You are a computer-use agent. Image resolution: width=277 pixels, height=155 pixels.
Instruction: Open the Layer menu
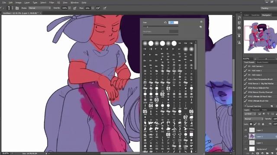(27, 3)
